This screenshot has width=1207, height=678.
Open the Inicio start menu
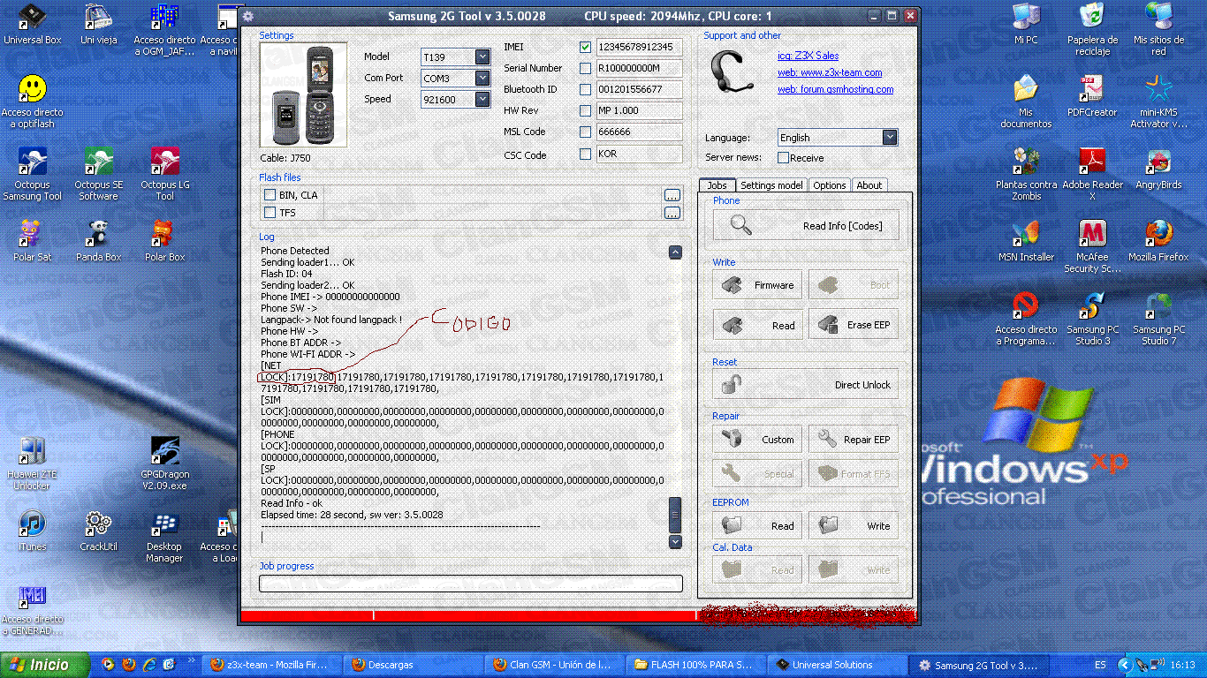[x=45, y=665]
